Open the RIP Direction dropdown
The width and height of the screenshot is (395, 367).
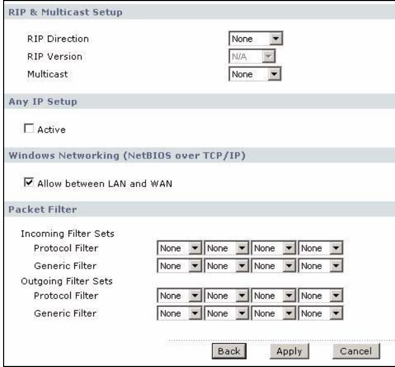(x=256, y=39)
